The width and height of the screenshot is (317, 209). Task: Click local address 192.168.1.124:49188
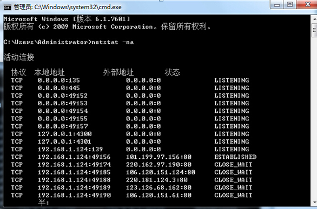tap(74, 180)
